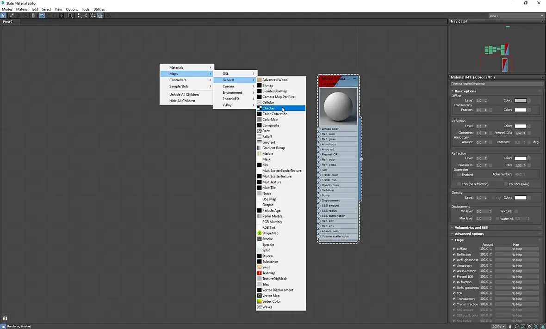Click the delete selected trash icon
Image resolution: width=546 pixels, height=329 pixels.
click(x=33, y=16)
